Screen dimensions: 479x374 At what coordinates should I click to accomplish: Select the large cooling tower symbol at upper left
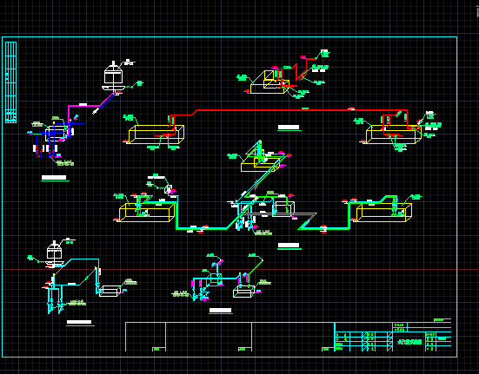pyautogui.click(x=113, y=76)
